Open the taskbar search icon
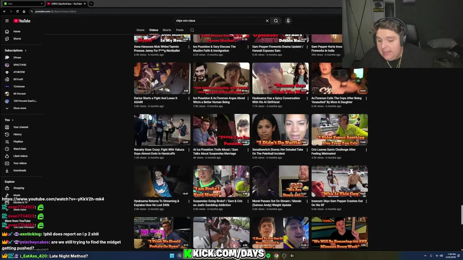Viewport: 463px width, 260px height. tap(179, 256)
